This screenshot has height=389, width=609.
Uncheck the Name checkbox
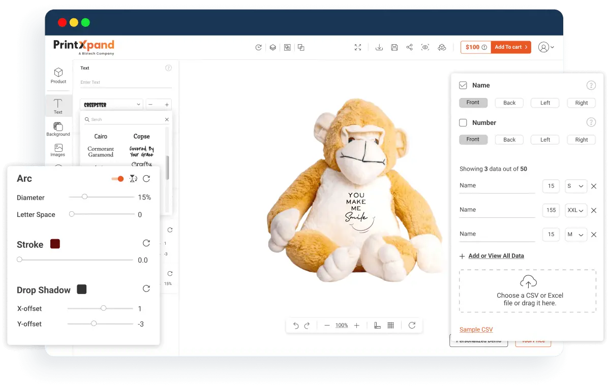coord(463,85)
